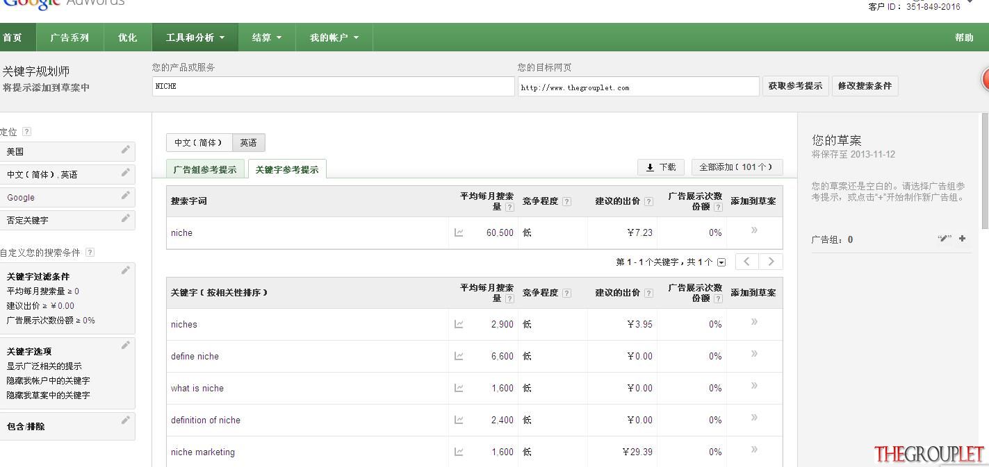Click pencil icon for 中文(简体), 英语 languages
989x467 pixels.
[126, 173]
